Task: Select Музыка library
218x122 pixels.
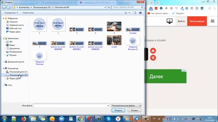Action: coord(13,55)
